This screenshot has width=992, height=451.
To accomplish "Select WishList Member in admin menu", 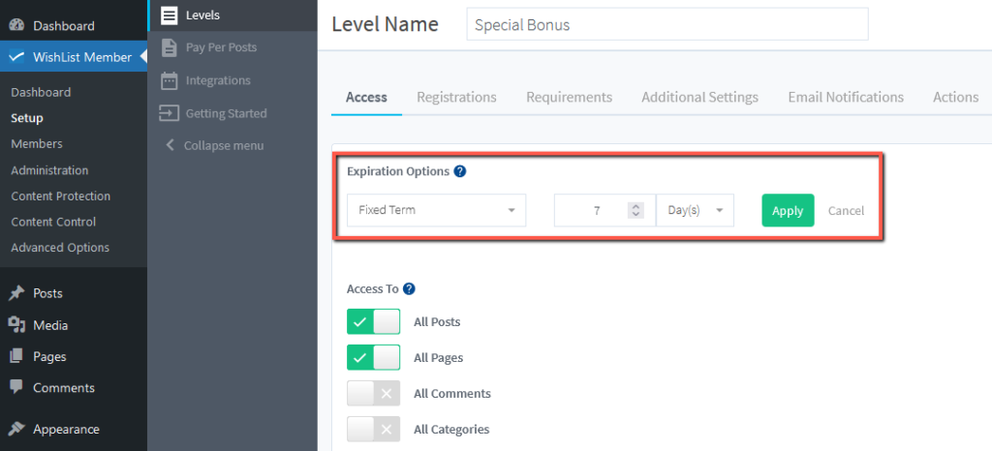I will pos(74,57).
